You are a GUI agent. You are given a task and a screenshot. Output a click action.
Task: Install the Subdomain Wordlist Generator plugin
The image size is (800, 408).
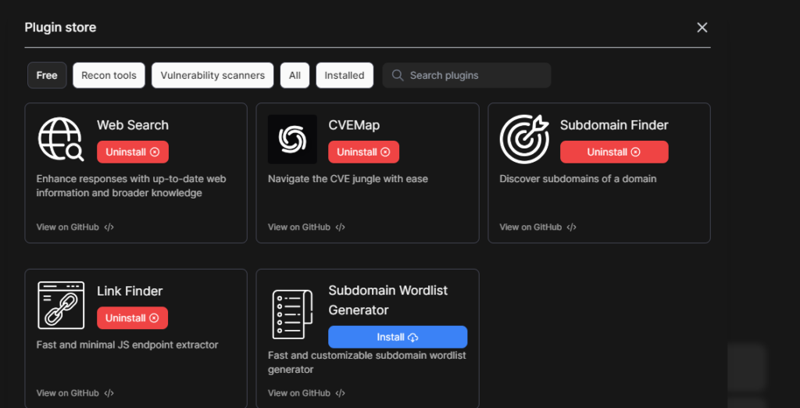[x=398, y=337]
